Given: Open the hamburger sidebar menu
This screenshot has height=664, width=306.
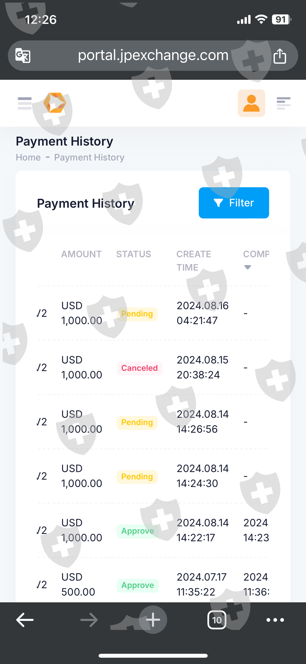Looking at the screenshot, I should point(25,103).
